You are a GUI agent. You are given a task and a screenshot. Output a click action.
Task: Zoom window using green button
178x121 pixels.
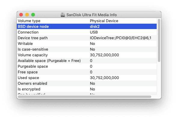[33, 15]
